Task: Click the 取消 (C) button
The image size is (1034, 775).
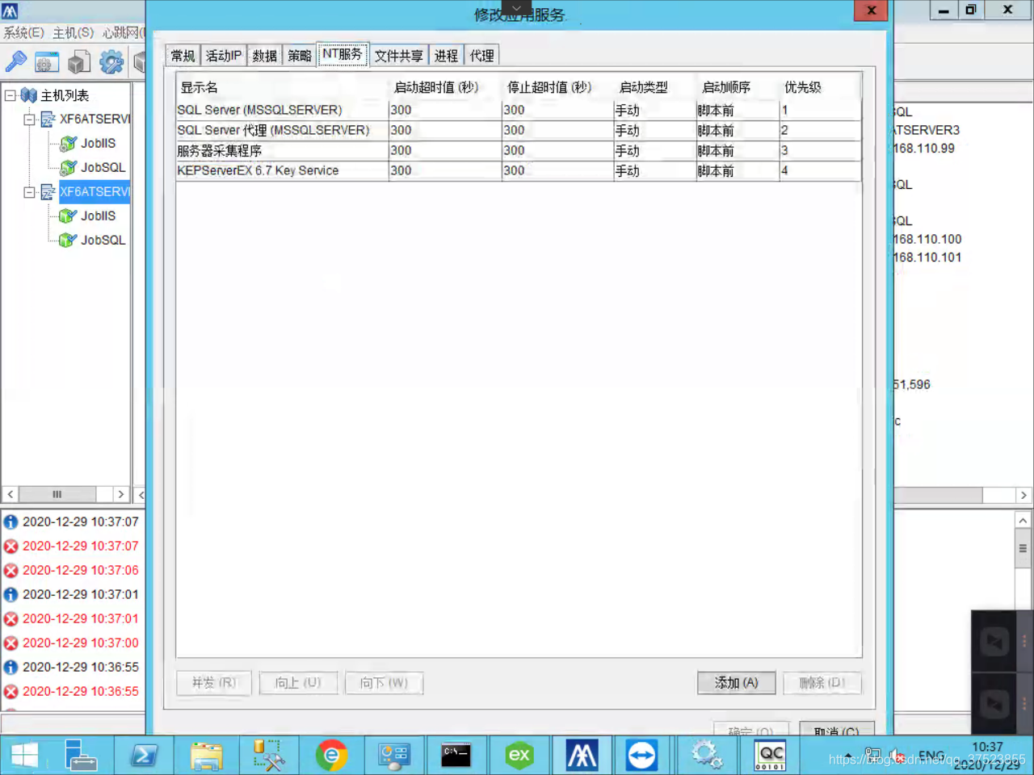Action: (x=836, y=730)
